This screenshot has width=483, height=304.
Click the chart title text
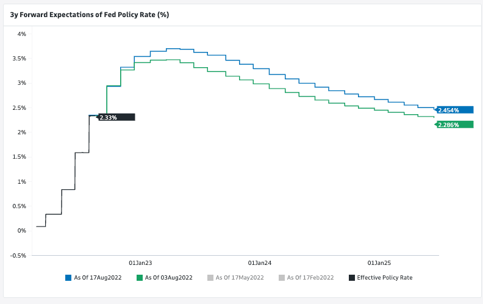90,14
